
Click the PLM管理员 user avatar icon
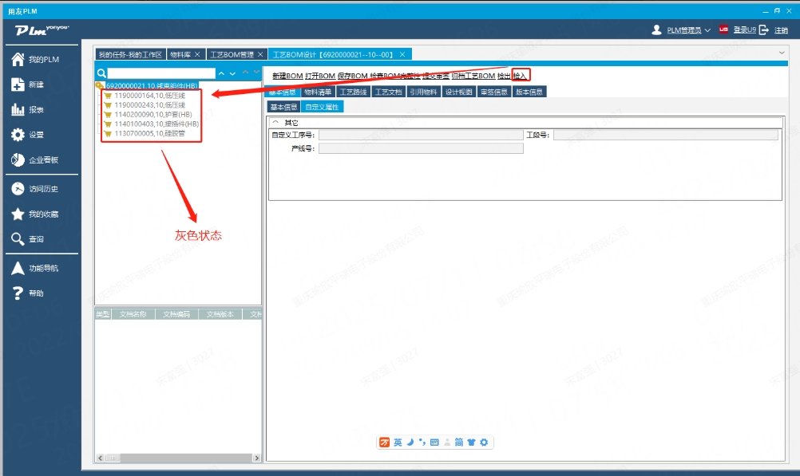(656, 30)
